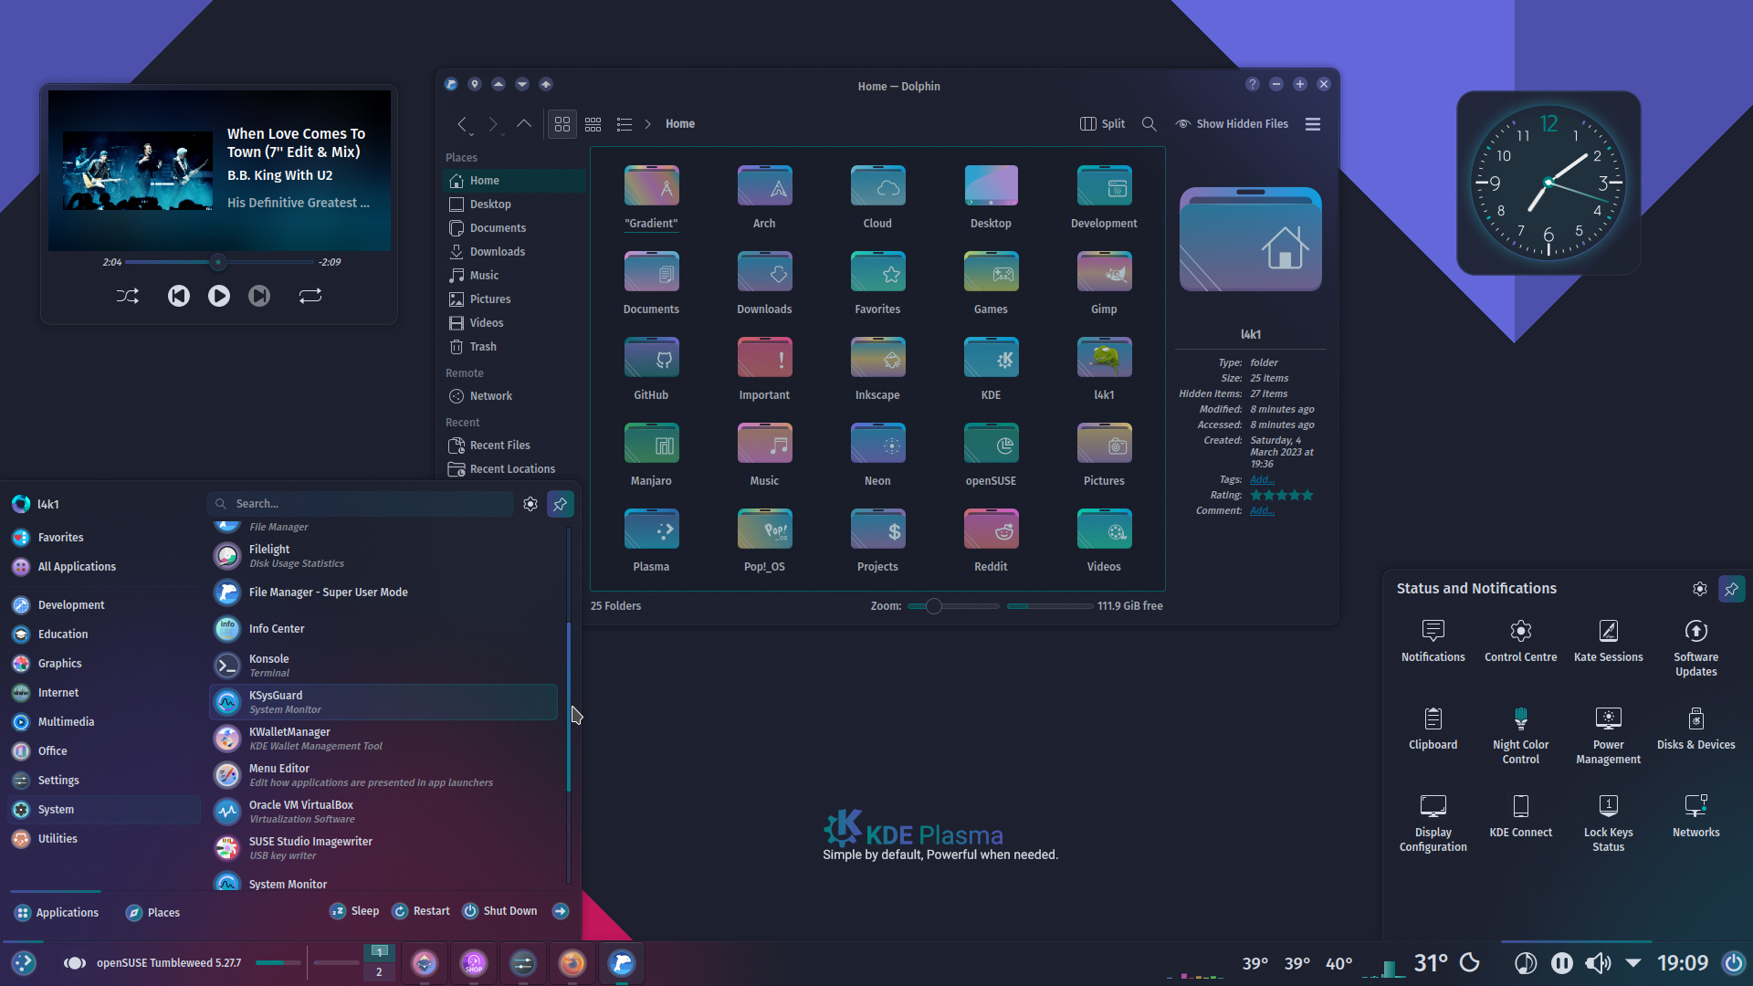Screen dimensions: 1753x986
Task: Adjust the zoom slider in Dolphin's status bar
Action: tap(933, 605)
